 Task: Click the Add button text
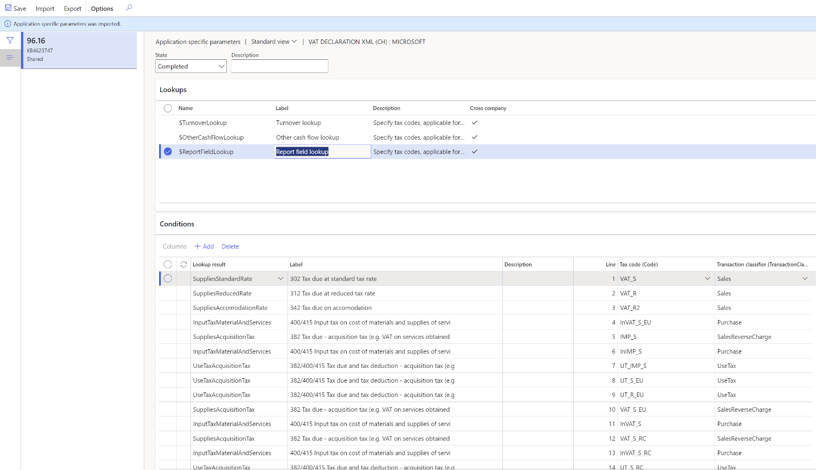pyautogui.click(x=208, y=246)
